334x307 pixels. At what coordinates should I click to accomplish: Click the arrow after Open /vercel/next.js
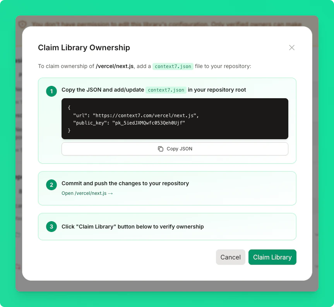(x=110, y=193)
